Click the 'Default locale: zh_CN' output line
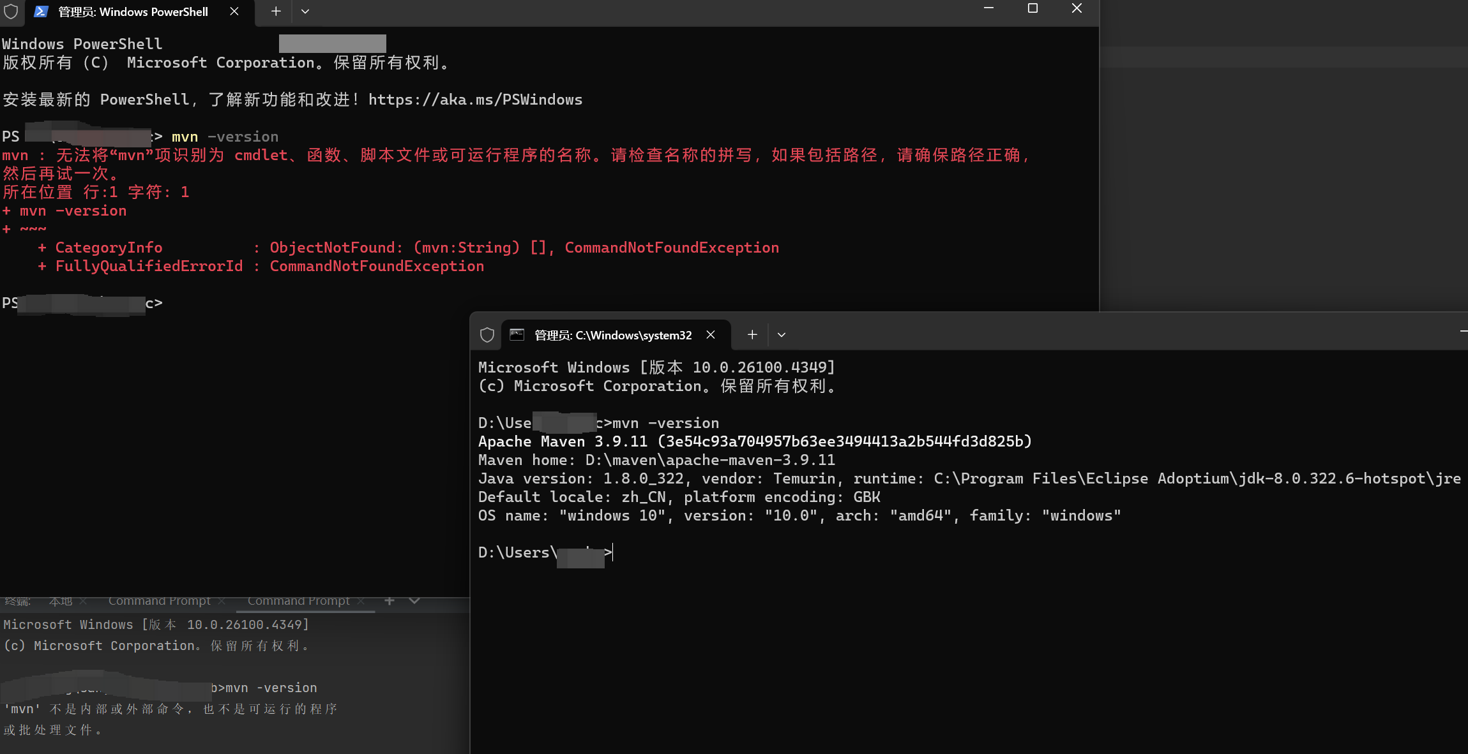This screenshot has width=1468, height=754. tap(679, 497)
